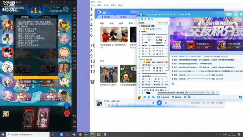The image size is (243, 137).
Task: Click the share icon in YY header
Action: [186, 14]
